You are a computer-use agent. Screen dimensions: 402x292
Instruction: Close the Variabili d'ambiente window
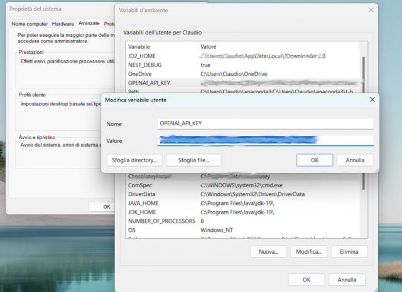372,9
